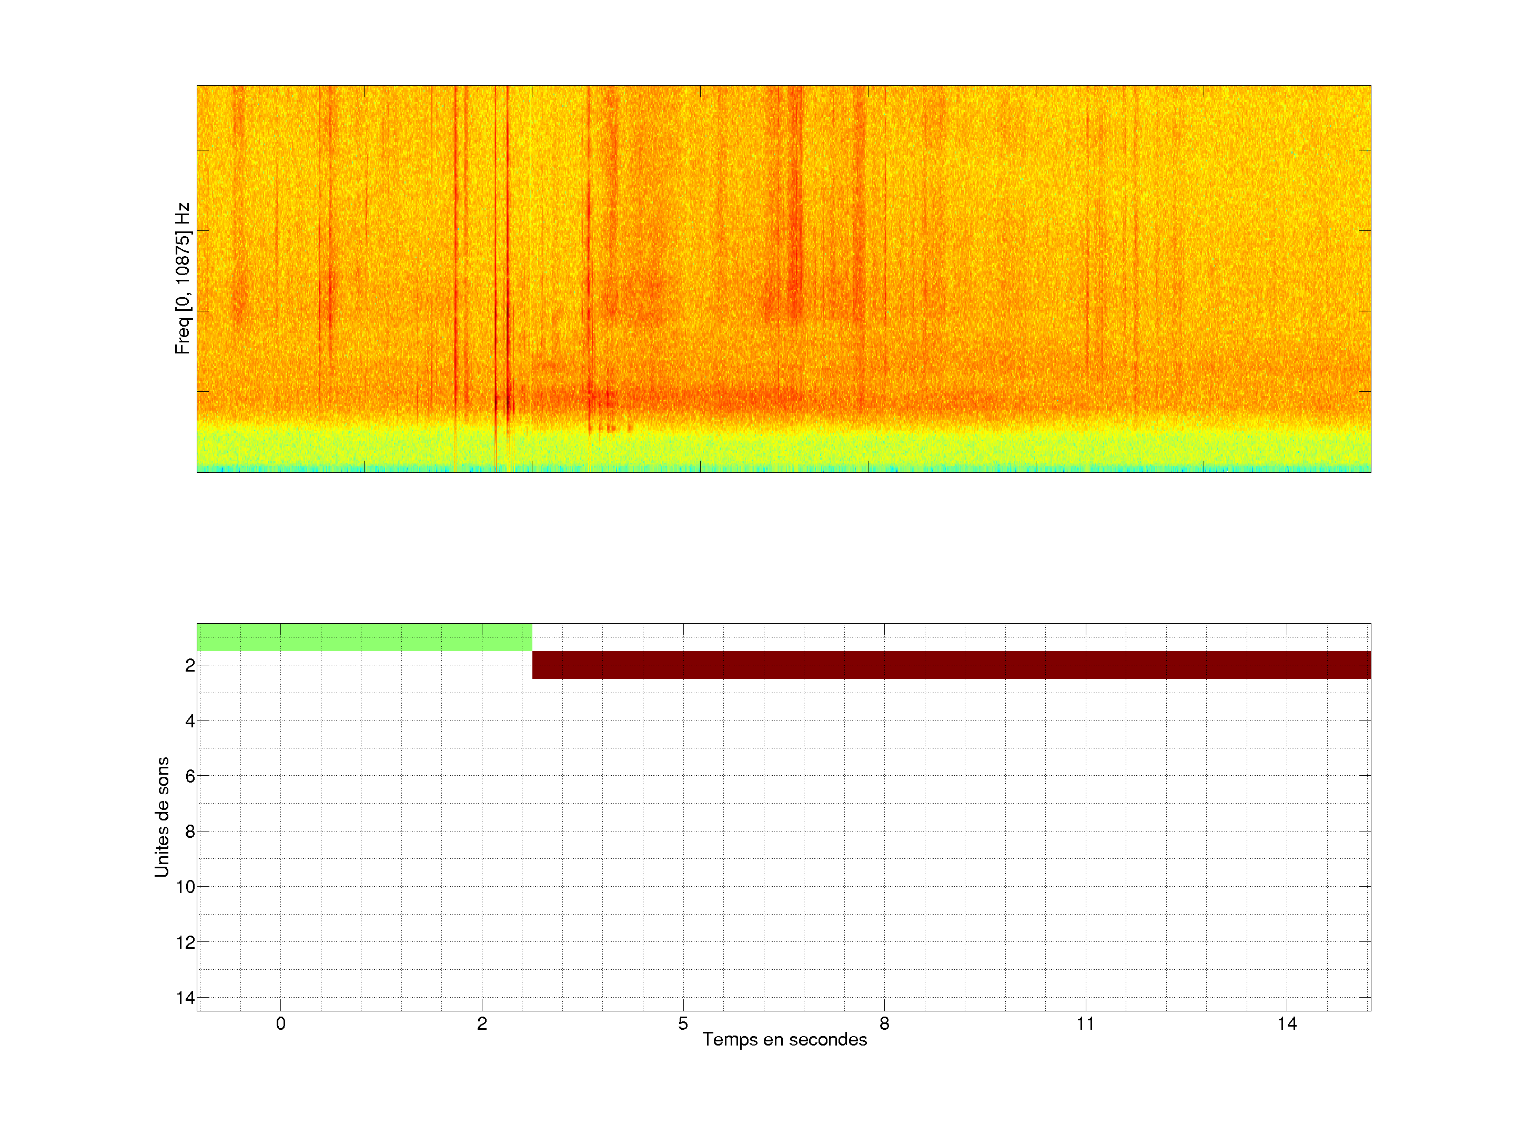Viewport: 1515px width, 1136px height.
Task: Click y-axis tick label 2 beside red bar
Action: 190,666
